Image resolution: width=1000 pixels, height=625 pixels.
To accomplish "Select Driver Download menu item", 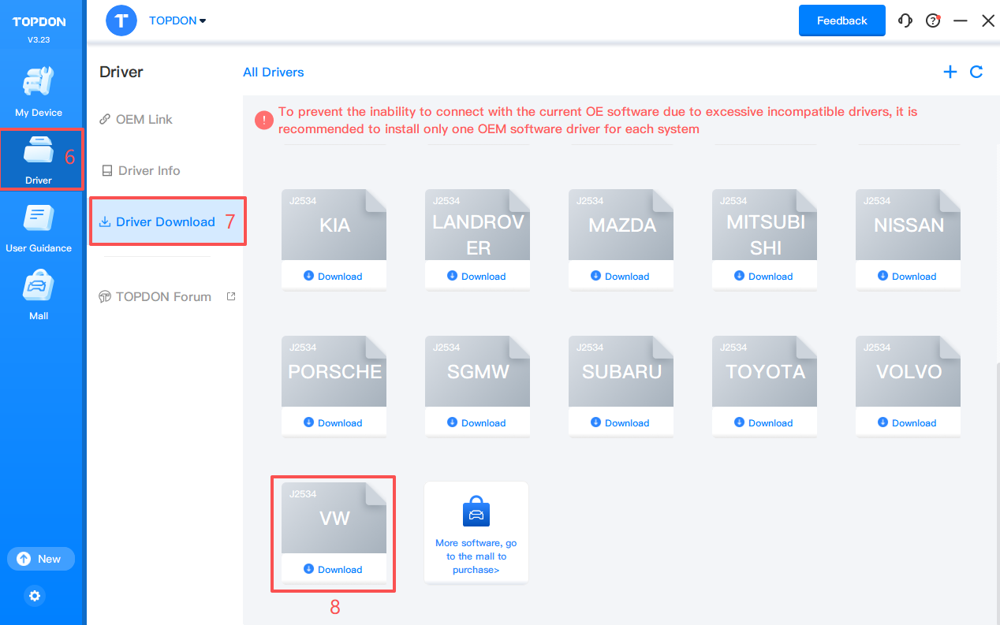I will coord(165,222).
